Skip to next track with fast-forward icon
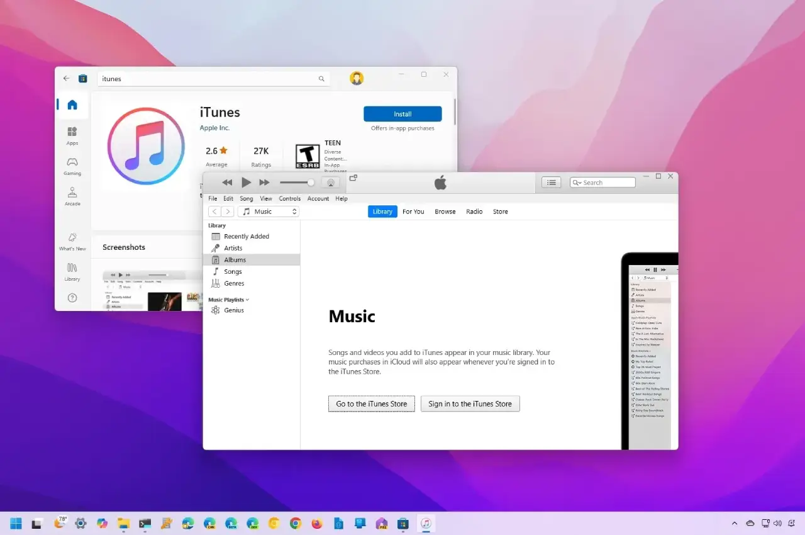The height and width of the screenshot is (535, 805). 264,183
